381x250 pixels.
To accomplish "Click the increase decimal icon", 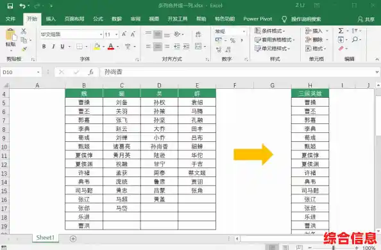I will coord(219,49).
